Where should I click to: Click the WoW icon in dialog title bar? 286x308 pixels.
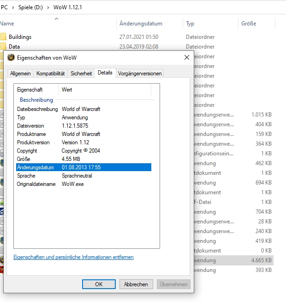pyautogui.click(x=11, y=57)
